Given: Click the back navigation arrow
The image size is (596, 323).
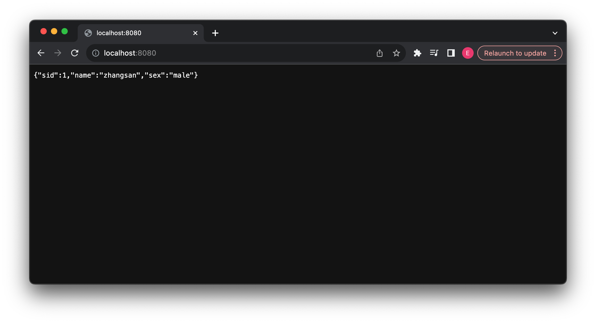Looking at the screenshot, I should pyautogui.click(x=41, y=53).
